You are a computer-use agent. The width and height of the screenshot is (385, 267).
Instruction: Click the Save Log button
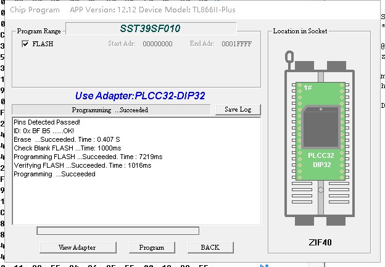[238, 109]
